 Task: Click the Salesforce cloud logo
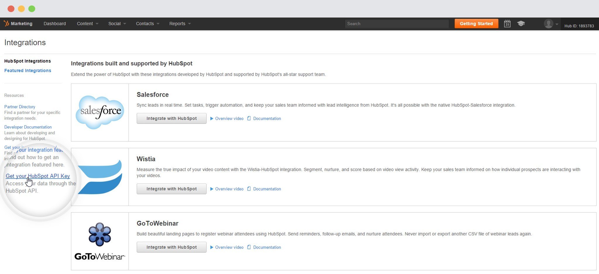(100, 112)
